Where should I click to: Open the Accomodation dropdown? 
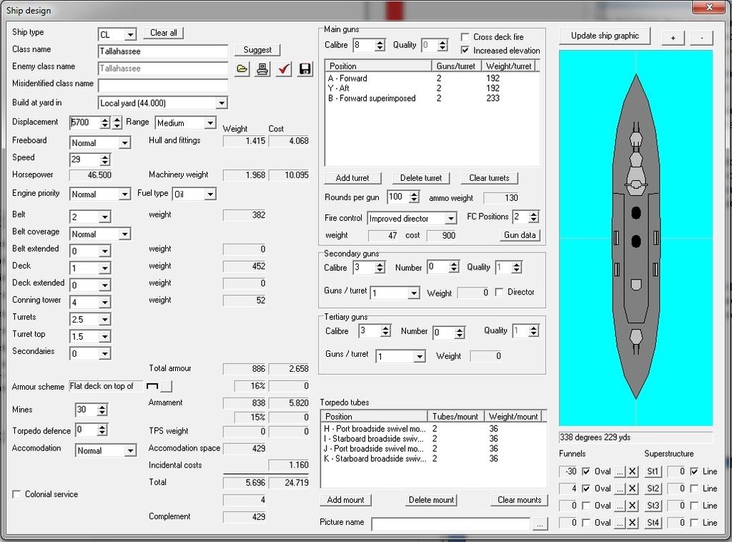[130, 450]
